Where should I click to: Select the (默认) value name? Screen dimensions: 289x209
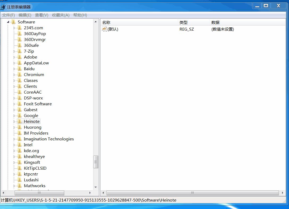point(113,29)
